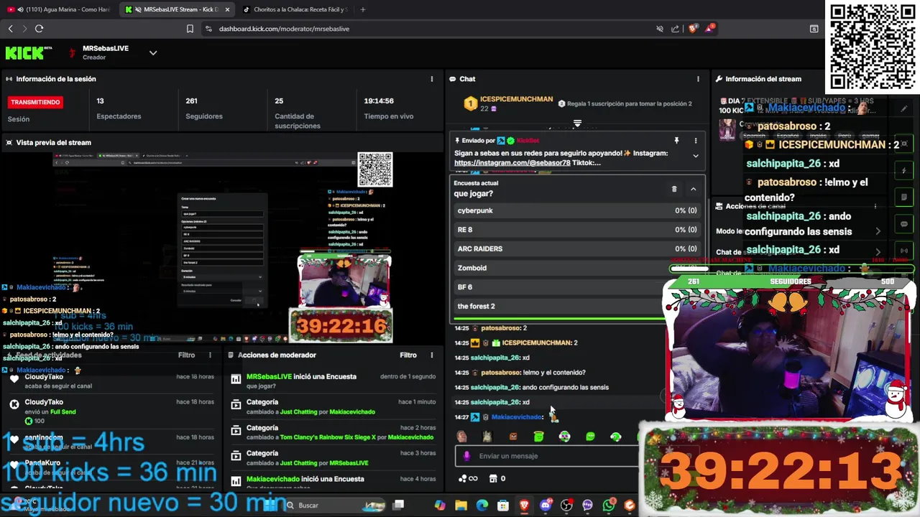This screenshot has width=920, height=517.
Task: Open a new browser tab
Action: tap(362, 10)
